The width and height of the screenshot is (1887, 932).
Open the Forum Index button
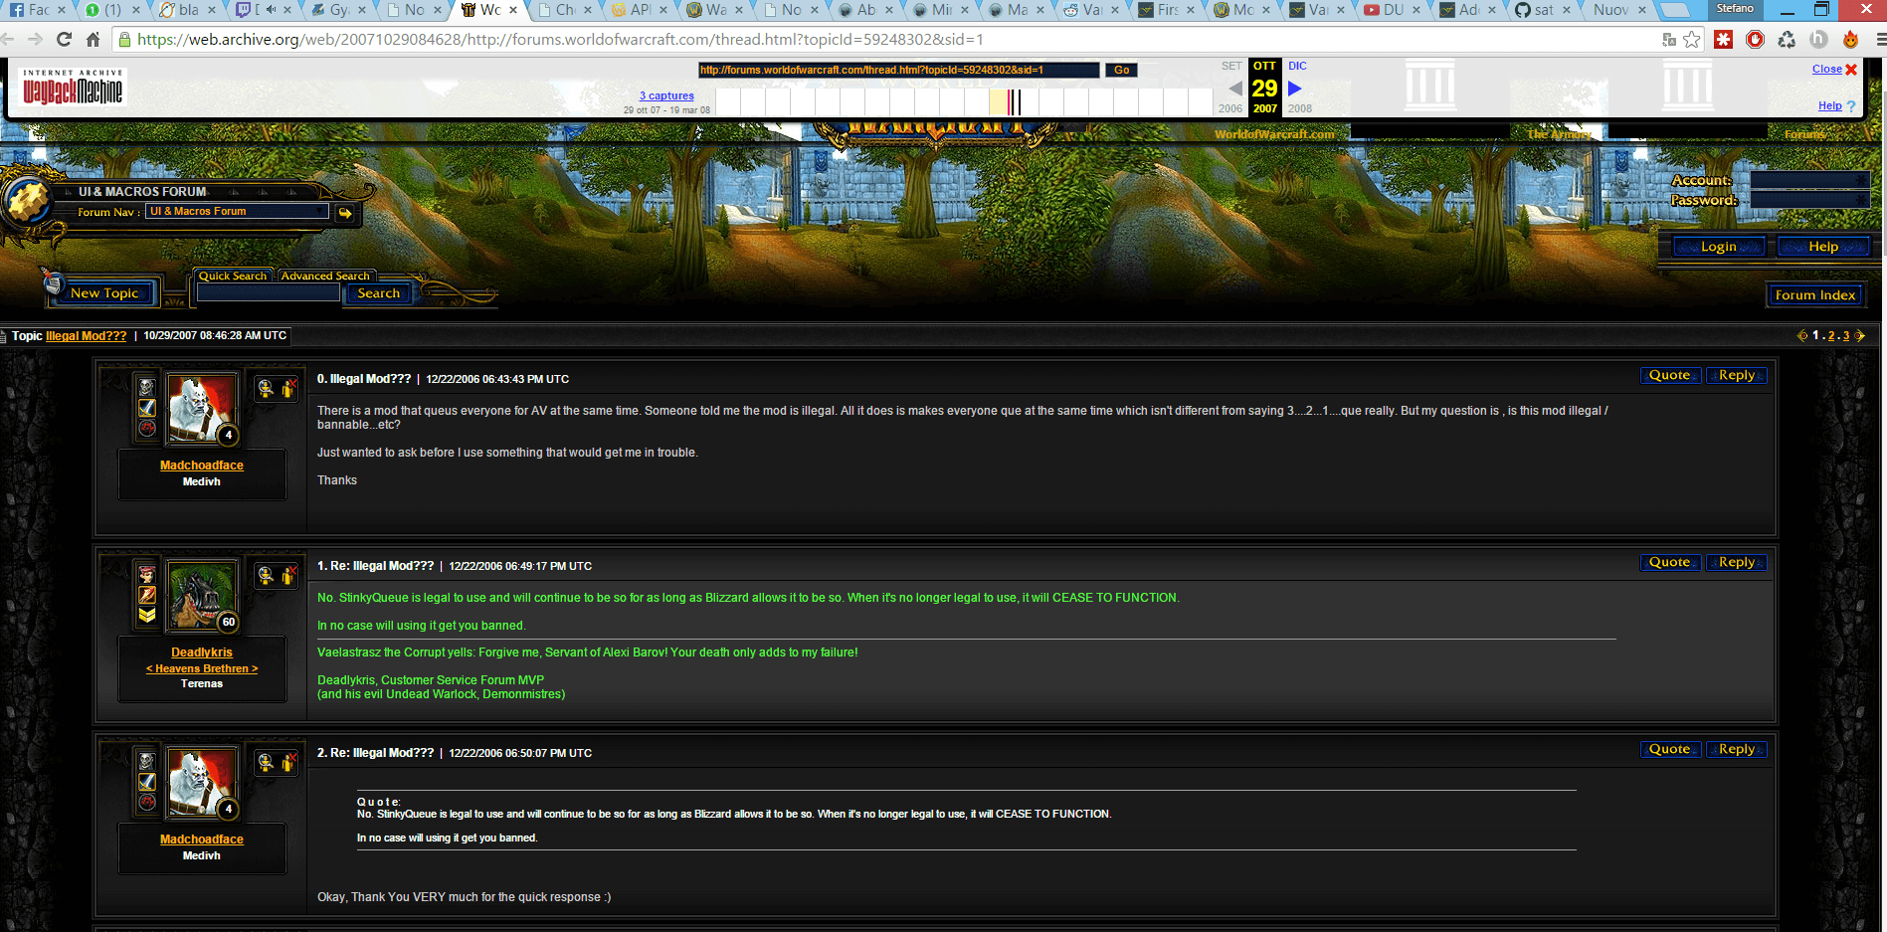1814,295
